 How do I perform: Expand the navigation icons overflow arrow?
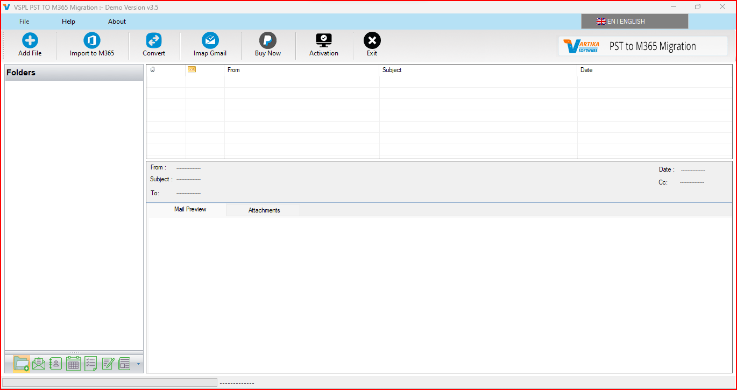(x=138, y=364)
